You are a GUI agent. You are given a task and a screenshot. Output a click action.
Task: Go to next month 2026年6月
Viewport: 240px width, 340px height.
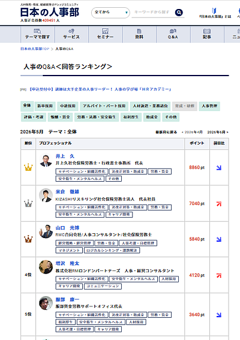pyautogui.click(x=218, y=132)
